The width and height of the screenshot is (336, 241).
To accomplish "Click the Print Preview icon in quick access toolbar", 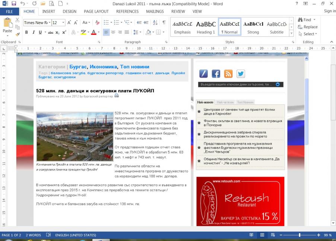I will 52,3.
